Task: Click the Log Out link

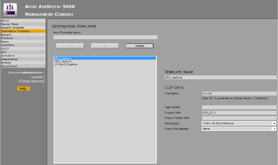Action: [37, 77]
